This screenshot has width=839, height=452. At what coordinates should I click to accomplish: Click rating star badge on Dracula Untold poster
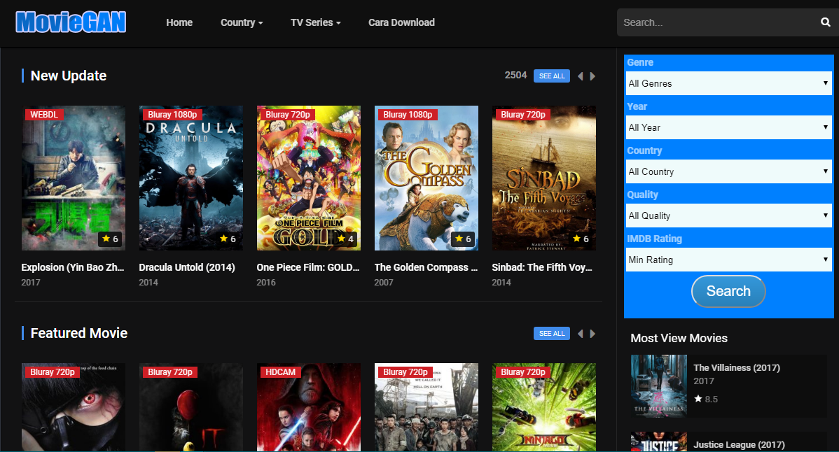228,239
